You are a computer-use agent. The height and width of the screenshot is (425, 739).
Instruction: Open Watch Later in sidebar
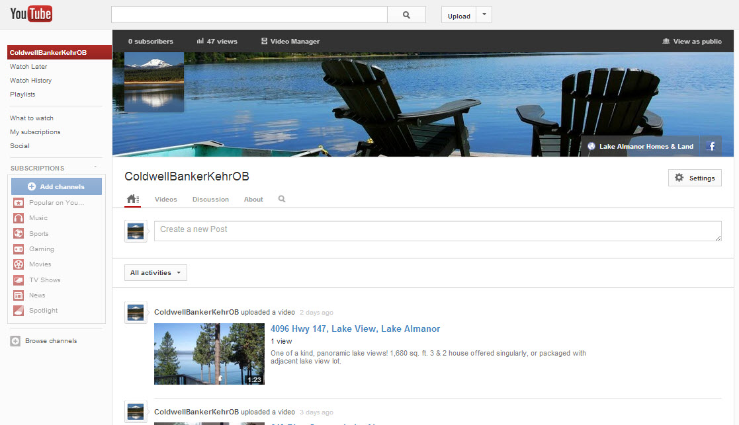click(28, 66)
